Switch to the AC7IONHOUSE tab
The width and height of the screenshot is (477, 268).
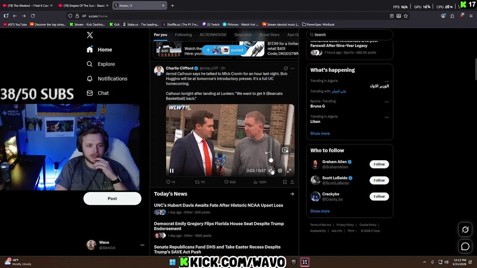[213, 35]
